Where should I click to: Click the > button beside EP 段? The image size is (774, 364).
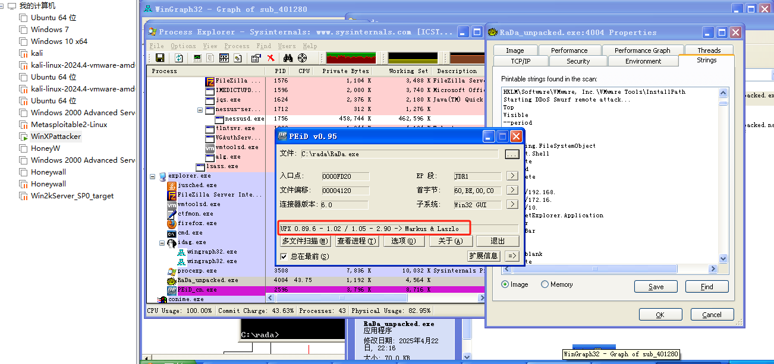512,176
